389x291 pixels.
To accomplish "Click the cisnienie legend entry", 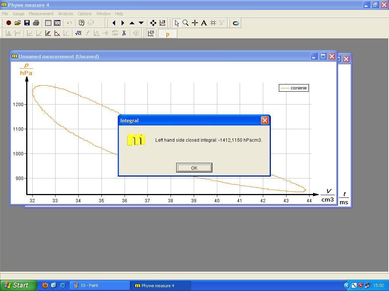I will pyautogui.click(x=294, y=88).
